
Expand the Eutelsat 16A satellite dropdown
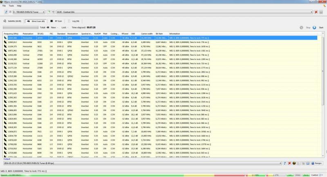coord(185,12)
